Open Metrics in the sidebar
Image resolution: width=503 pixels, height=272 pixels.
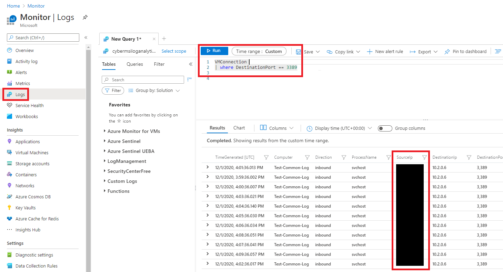click(23, 83)
